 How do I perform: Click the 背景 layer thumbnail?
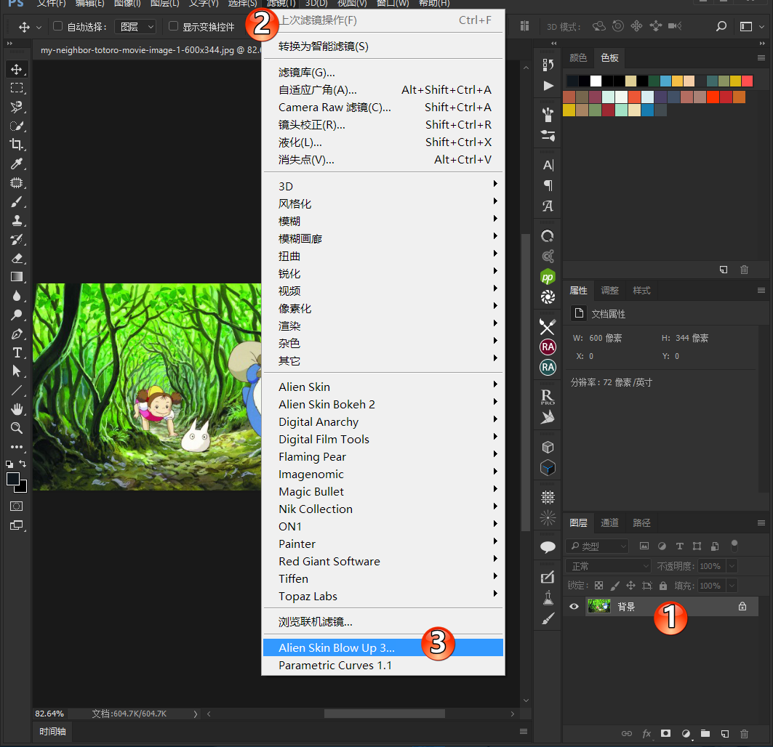coord(599,607)
